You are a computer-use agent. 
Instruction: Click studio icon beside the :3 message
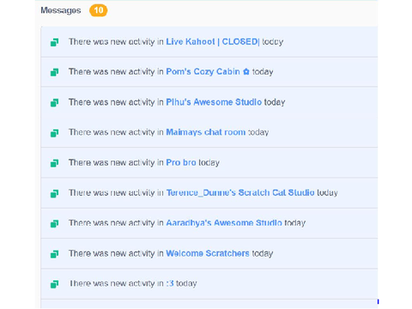click(54, 284)
